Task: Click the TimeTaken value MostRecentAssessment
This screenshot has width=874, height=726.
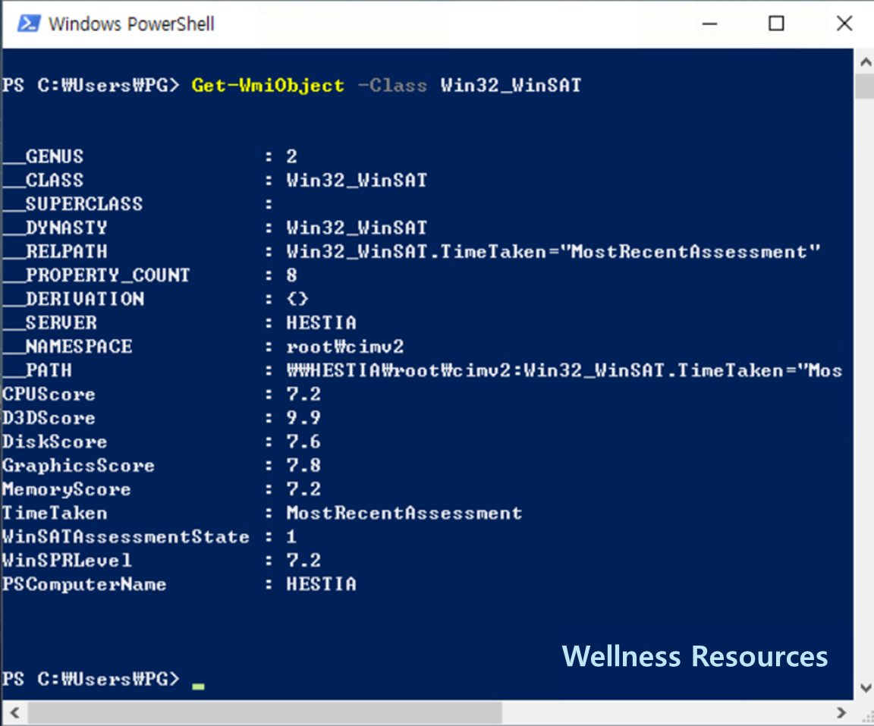Action: [x=404, y=513]
